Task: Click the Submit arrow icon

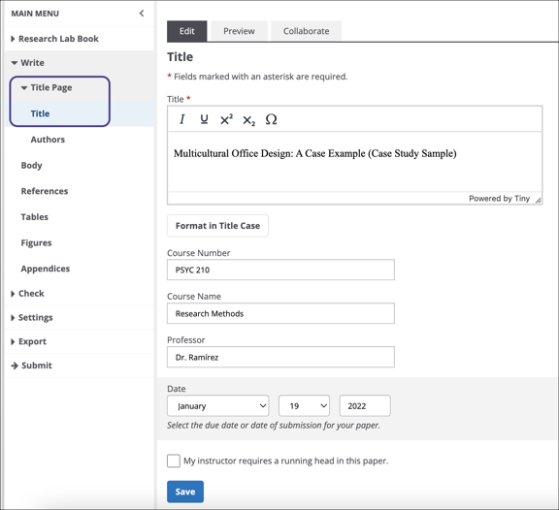Action: tap(15, 366)
